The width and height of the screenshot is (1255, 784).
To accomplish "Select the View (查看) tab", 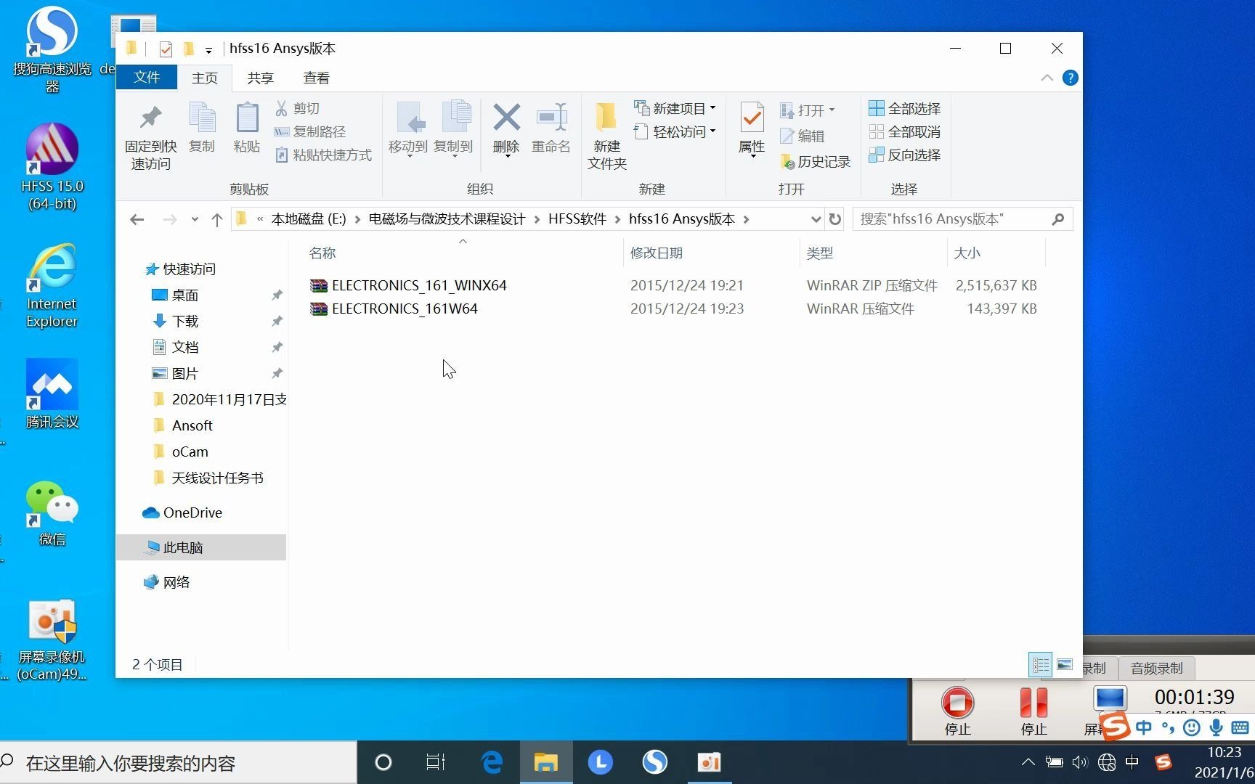I will 317,78.
